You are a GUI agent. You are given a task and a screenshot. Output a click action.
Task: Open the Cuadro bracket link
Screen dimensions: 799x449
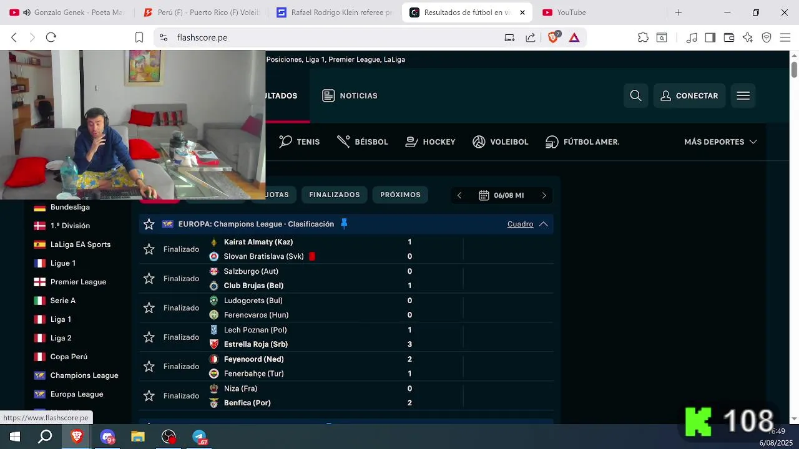(x=520, y=224)
